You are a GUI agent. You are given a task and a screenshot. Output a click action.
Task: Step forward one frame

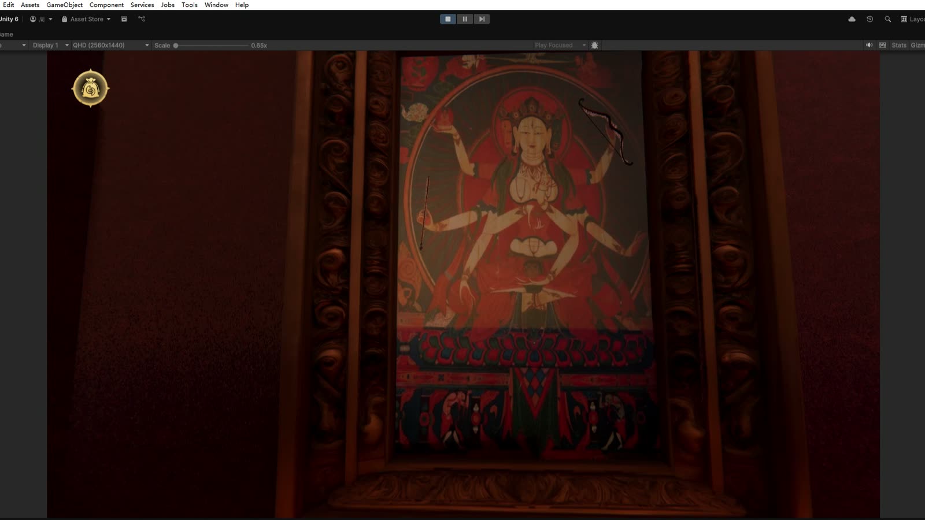482,19
